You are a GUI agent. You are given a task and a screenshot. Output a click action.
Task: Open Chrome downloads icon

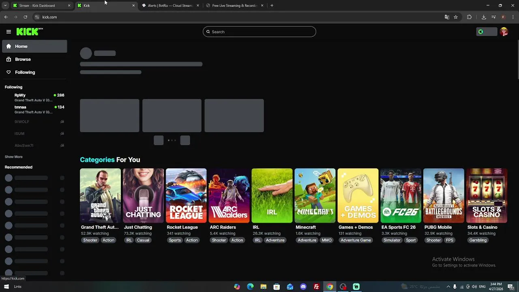point(484,17)
